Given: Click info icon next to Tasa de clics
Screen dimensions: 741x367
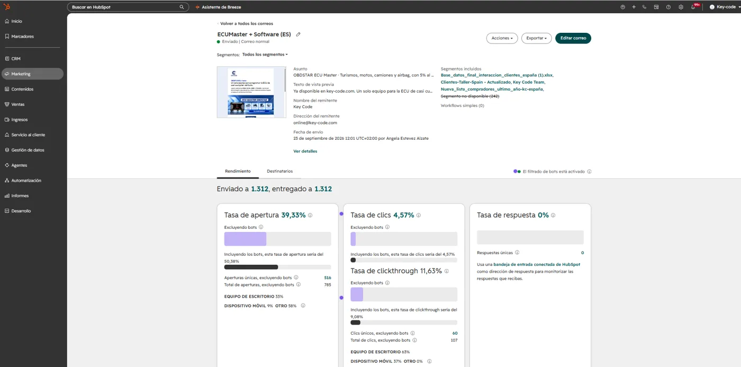Looking at the screenshot, I should [x=419, y=216].
